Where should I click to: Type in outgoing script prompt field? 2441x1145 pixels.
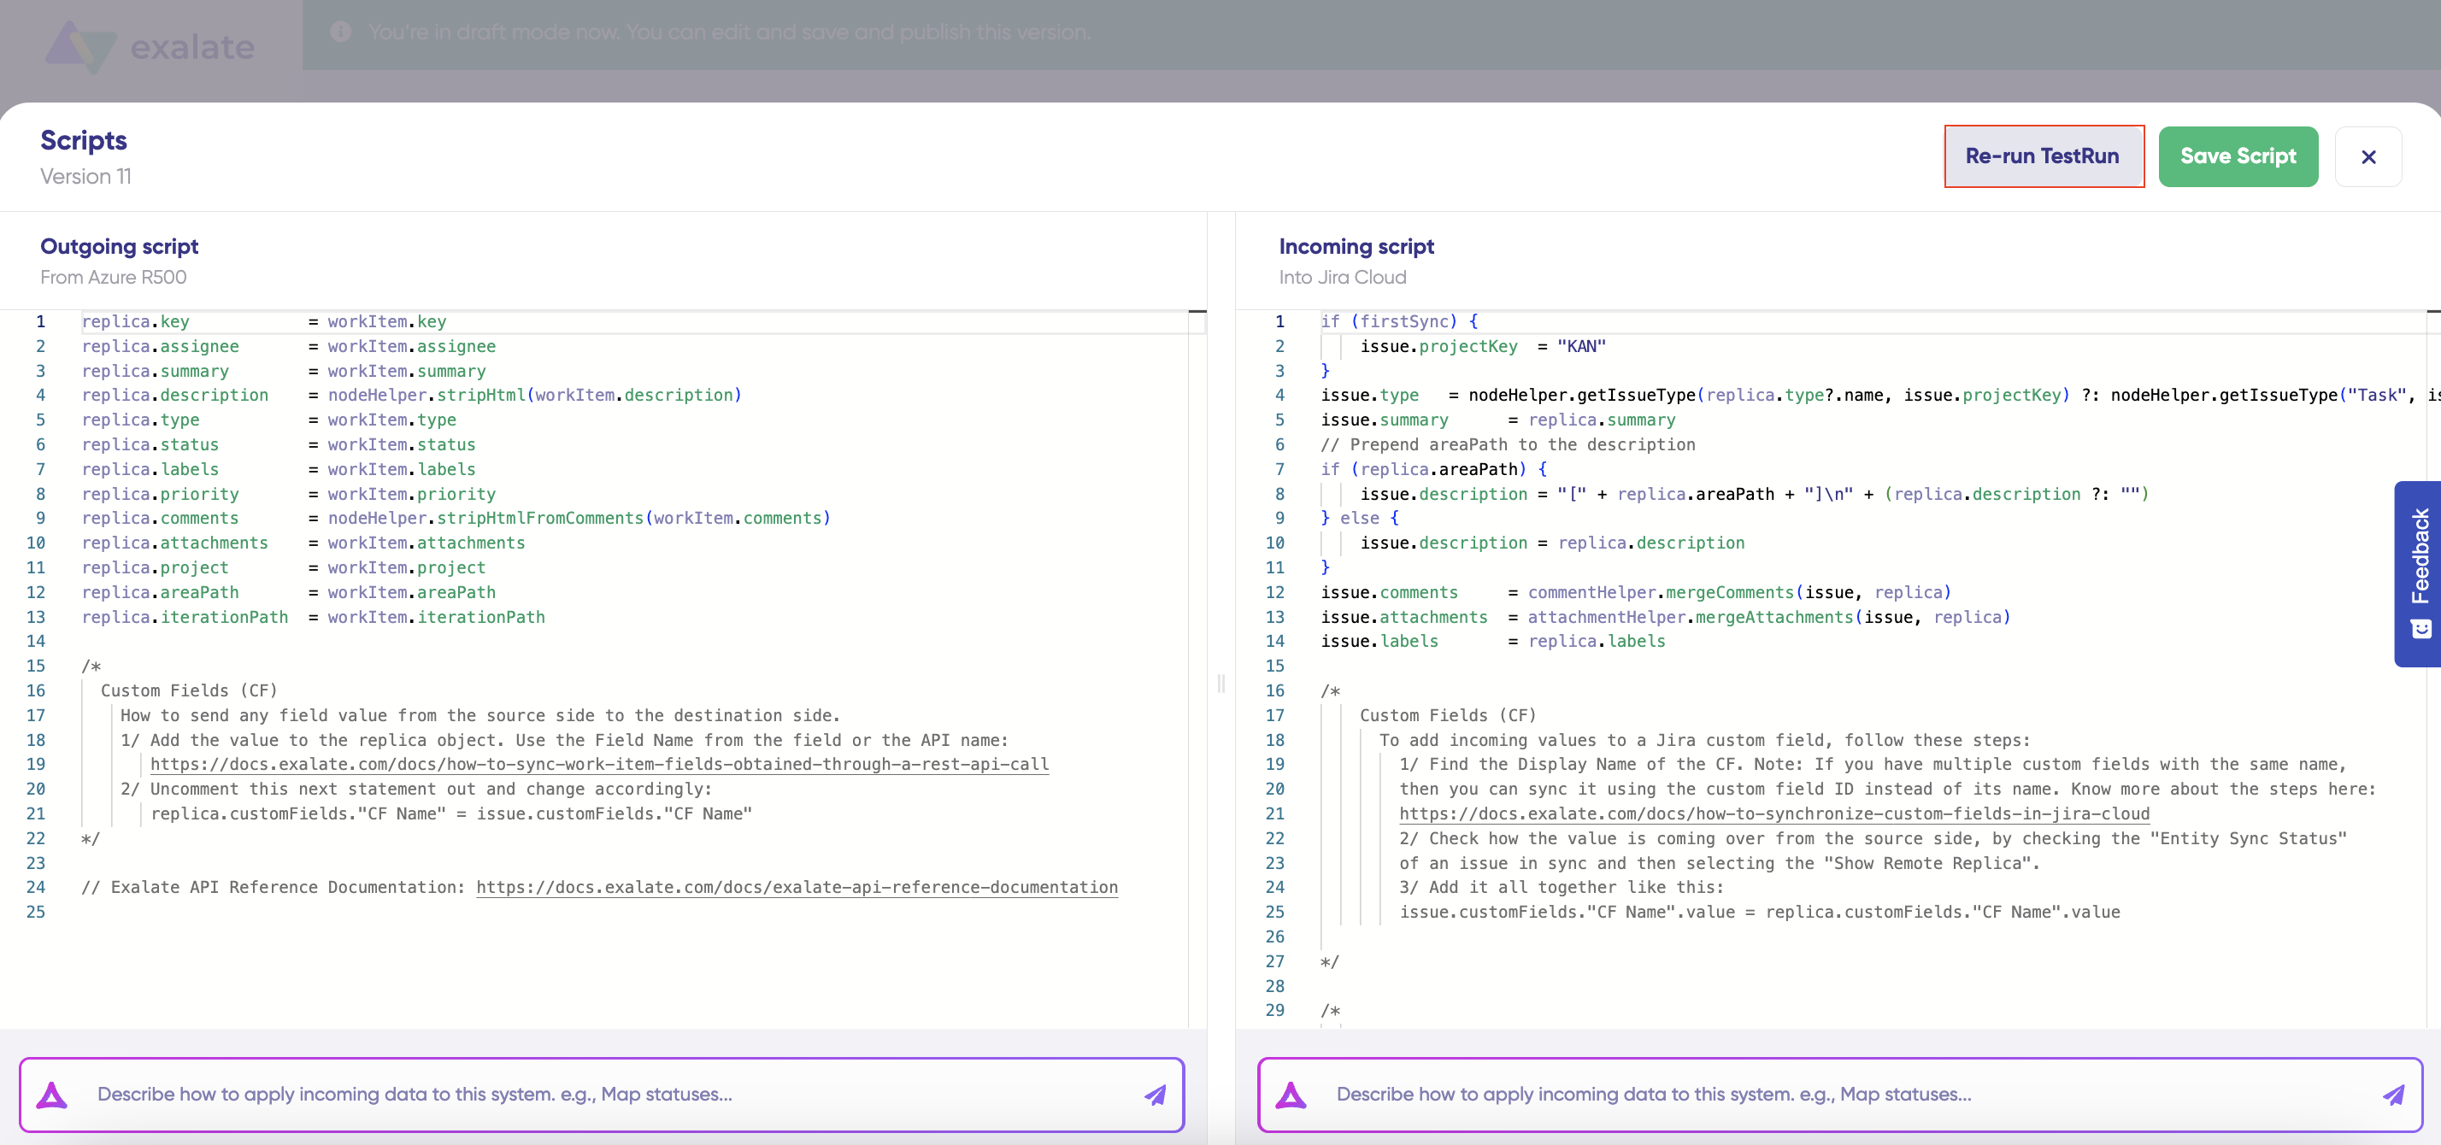[x=607, y=1094]
